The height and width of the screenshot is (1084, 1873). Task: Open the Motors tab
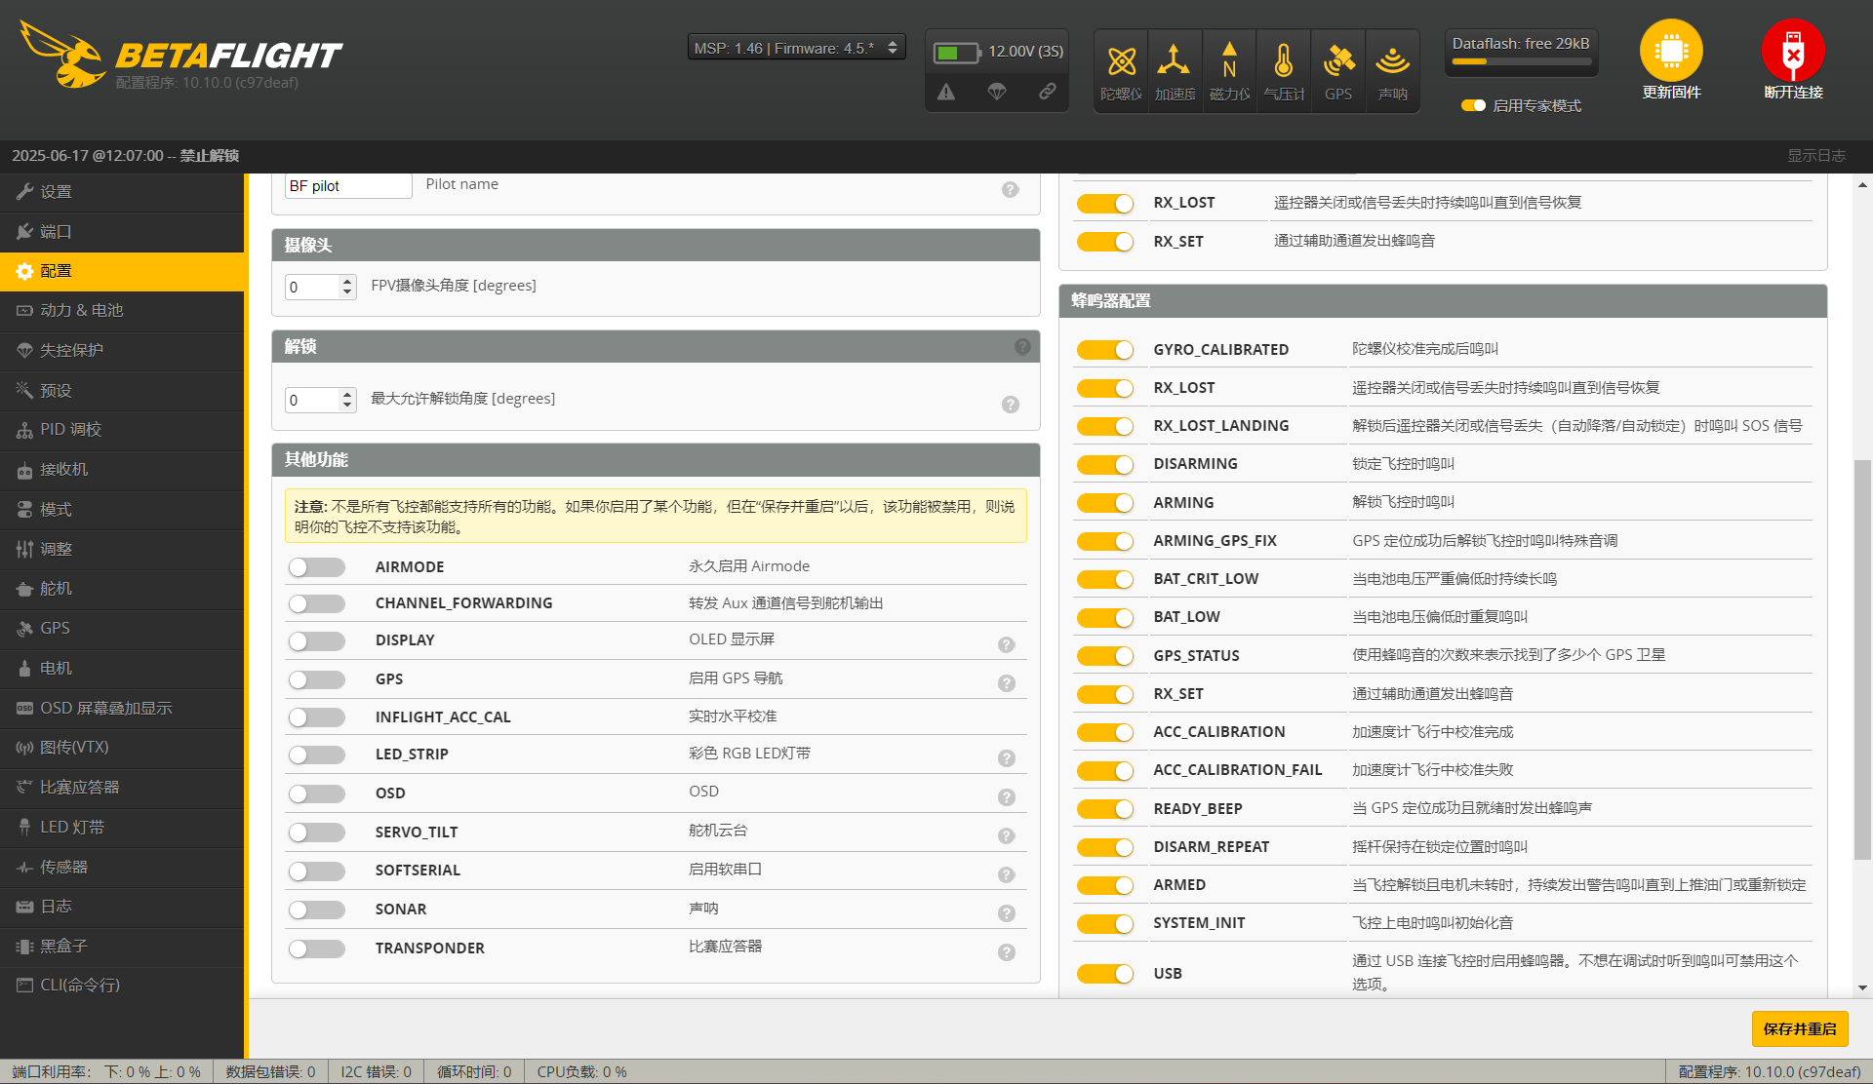[x=122, y=669]
